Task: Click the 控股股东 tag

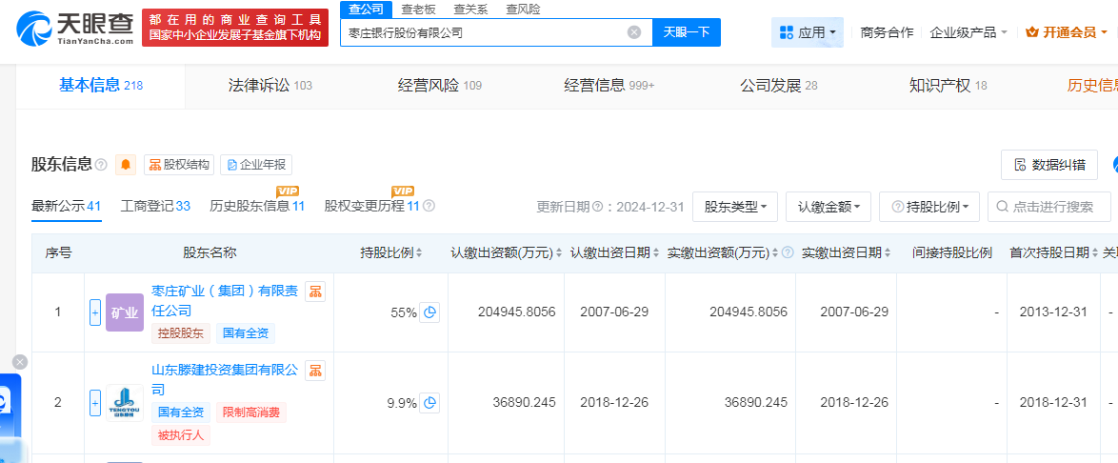Action: tap(180, 333)
